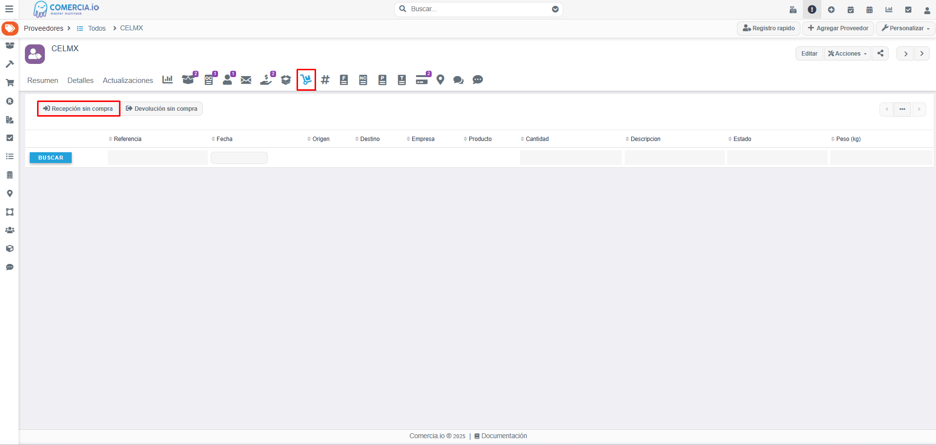
Task: Click Registro rapido button
Action: (769, 28)
